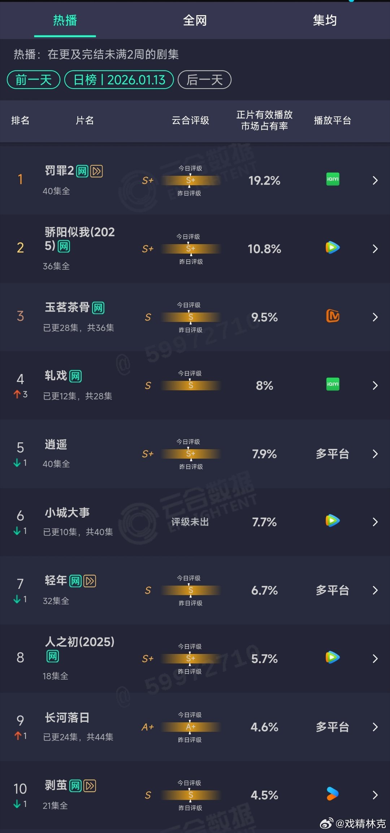Viewport: 390px width, 833px height.
Task: Toggle the fast-forward badge next to 罚罪2
Action: [96, 171]
